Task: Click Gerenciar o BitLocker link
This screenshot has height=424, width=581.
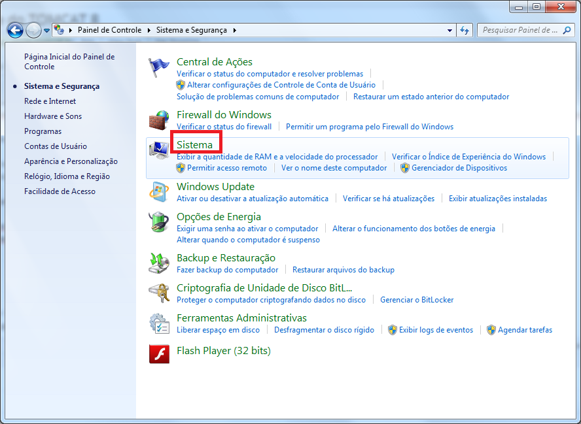Action: pyautogui.click(x=417, y=300)
